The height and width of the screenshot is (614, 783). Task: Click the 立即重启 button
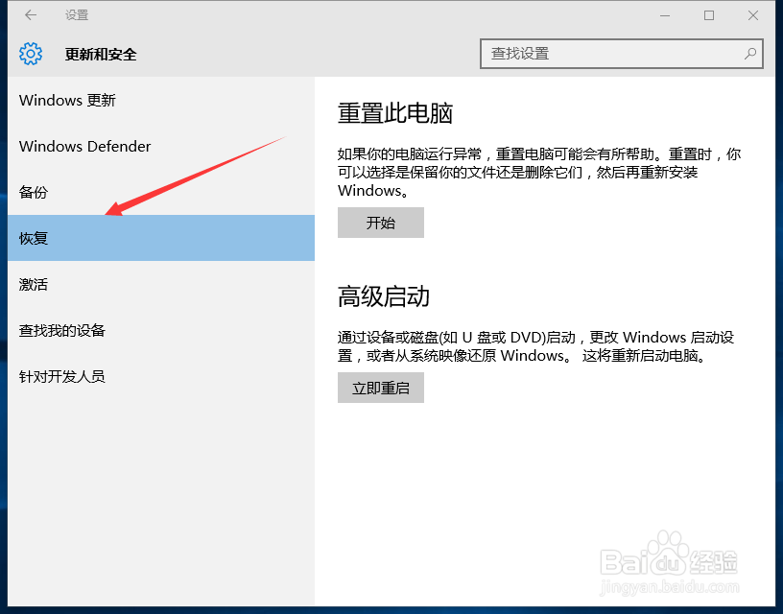coord(381,388)
